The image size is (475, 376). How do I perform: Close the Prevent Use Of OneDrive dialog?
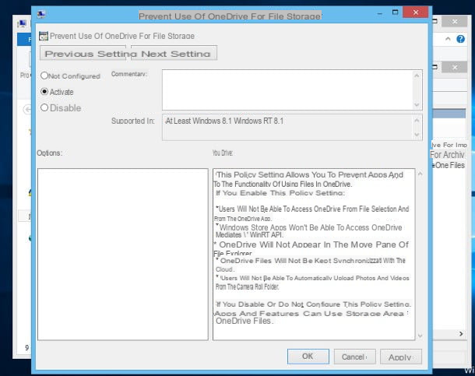416,12
